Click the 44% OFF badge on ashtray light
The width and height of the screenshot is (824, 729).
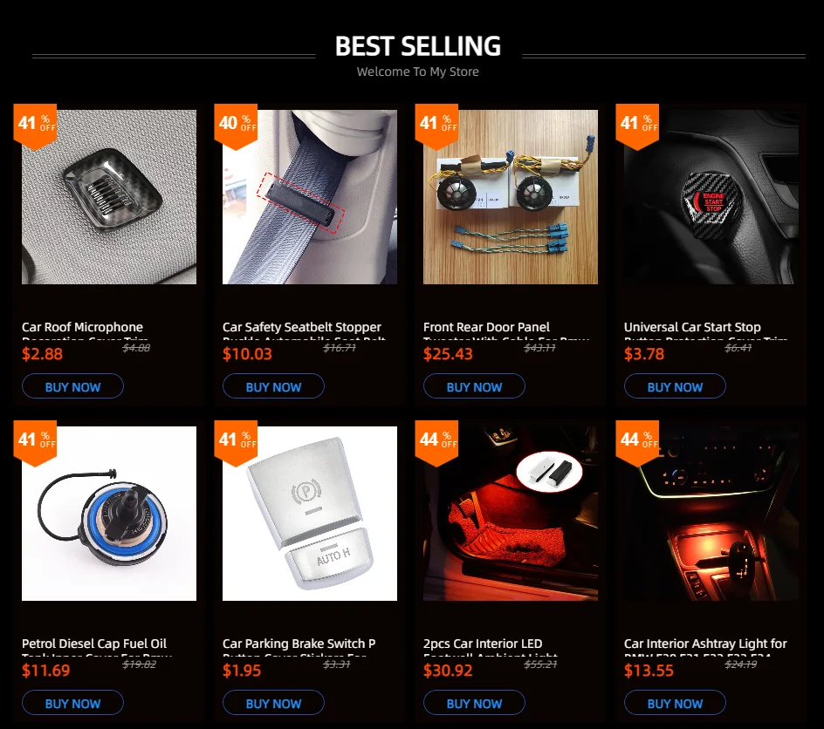637,443
